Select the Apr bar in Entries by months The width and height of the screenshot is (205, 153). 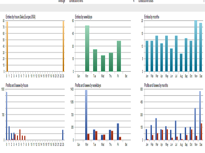pyautogui.click(x=161, y=57)
